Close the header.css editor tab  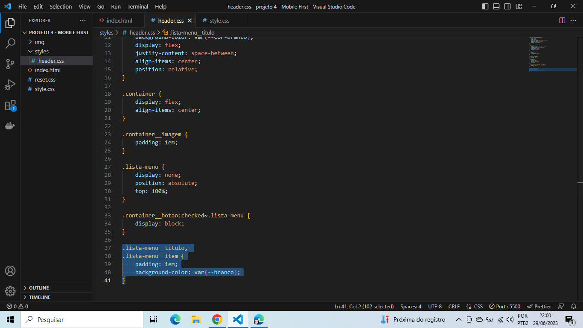pos(190,20)
